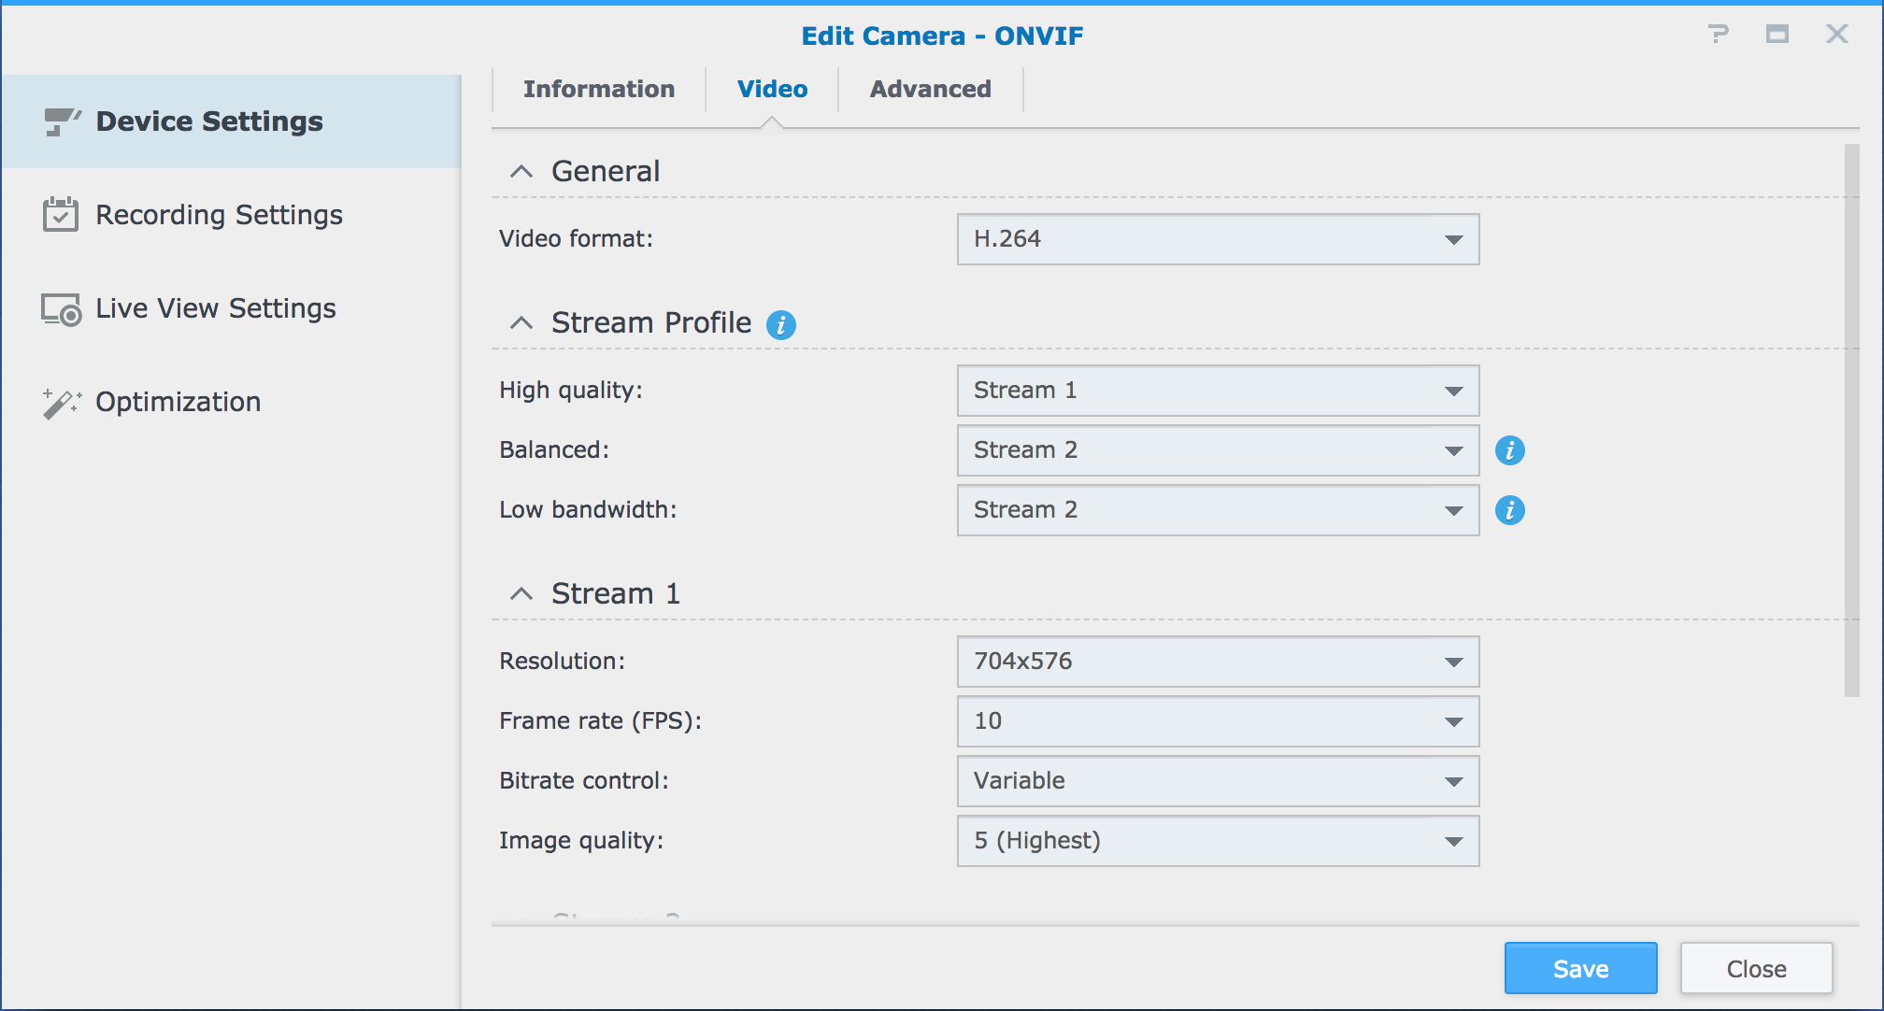This screenshot has width=1884, height=1011.
Task: Click the vertical scrollbar in settings panel
Action: point(1851,420)
